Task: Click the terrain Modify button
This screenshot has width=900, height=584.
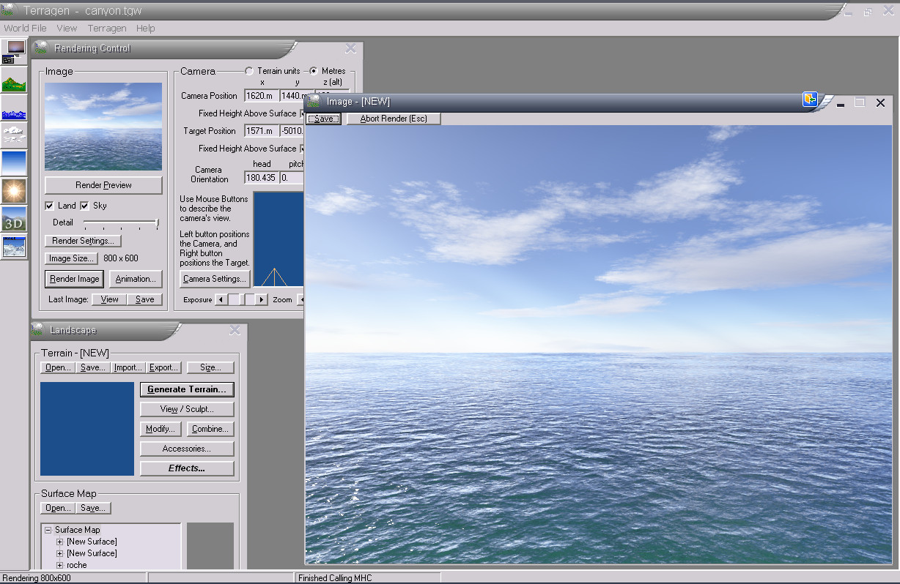Action: (x=161, y=429)
